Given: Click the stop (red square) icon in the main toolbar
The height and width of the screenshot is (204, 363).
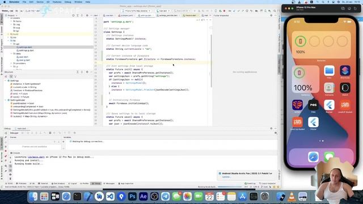Looking at the screenshot, I should 225,11.
